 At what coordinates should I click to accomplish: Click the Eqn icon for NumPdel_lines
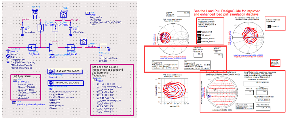pyautogui.click(x=200, y=41)
